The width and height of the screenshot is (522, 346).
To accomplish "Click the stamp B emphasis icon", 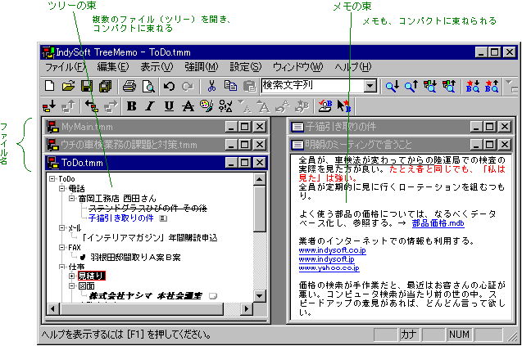I will click(325, 106).
